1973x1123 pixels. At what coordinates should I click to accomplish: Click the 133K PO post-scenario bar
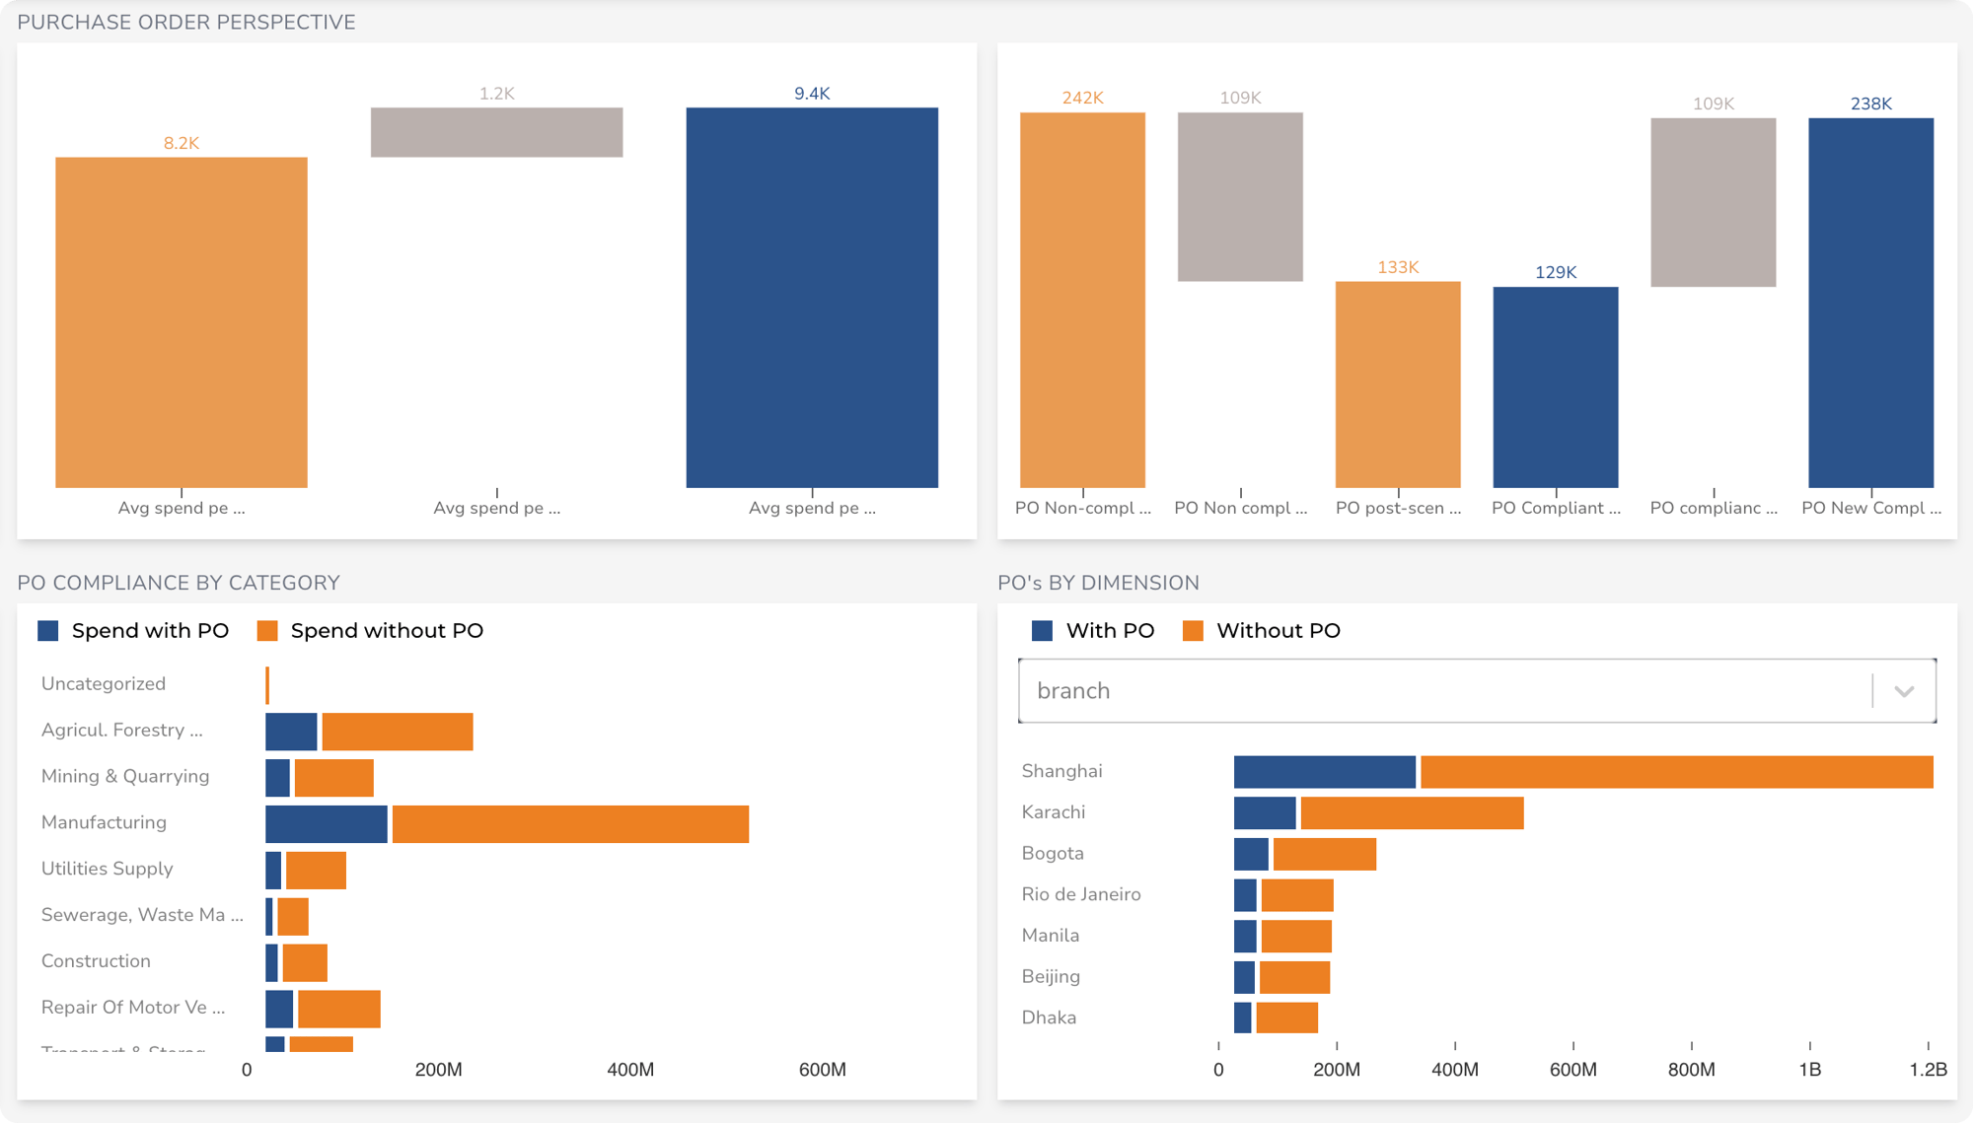click(1398, 385)
